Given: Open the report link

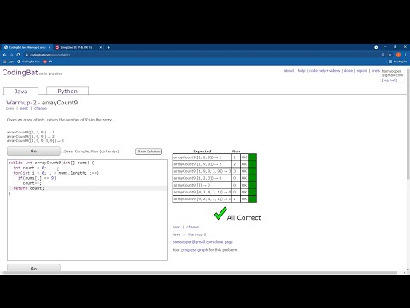Looking at the screenshot, I should tap(362, 71).
